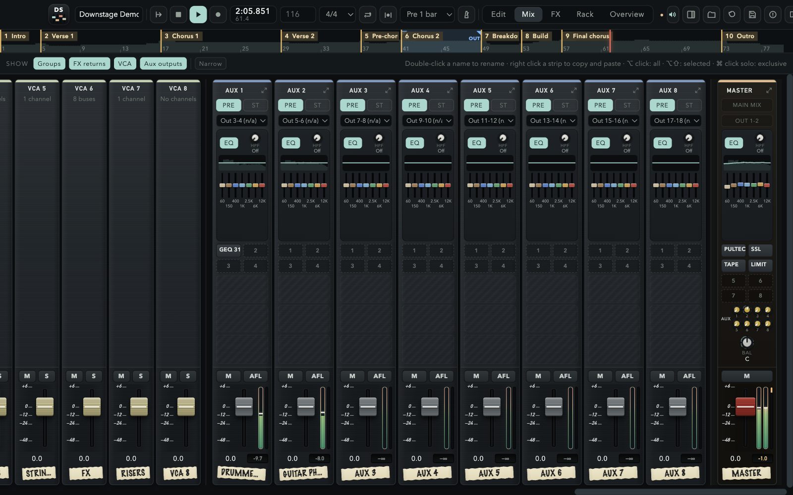Open the alert exclamation icon
The image size is (793, 495).
click(773, 14)
